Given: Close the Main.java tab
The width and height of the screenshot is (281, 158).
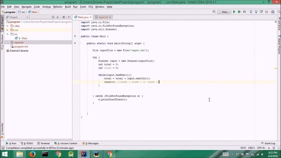Looking at the screenshot, I should [x=91, y=17].
